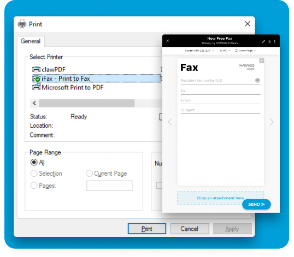Go to next fax page arrow
The width and height of the screenshot is (294, 257).
pos(272,122)
